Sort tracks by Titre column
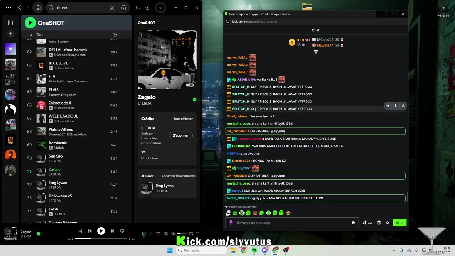This screenshot has width=455, height=256. [x=39, y=34]
